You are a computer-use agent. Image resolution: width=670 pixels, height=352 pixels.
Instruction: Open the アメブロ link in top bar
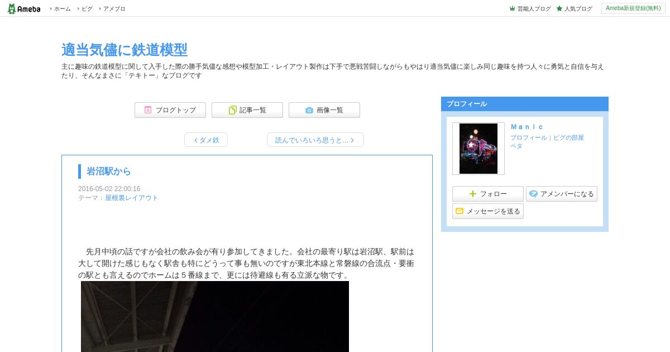[x=114, y=9]
